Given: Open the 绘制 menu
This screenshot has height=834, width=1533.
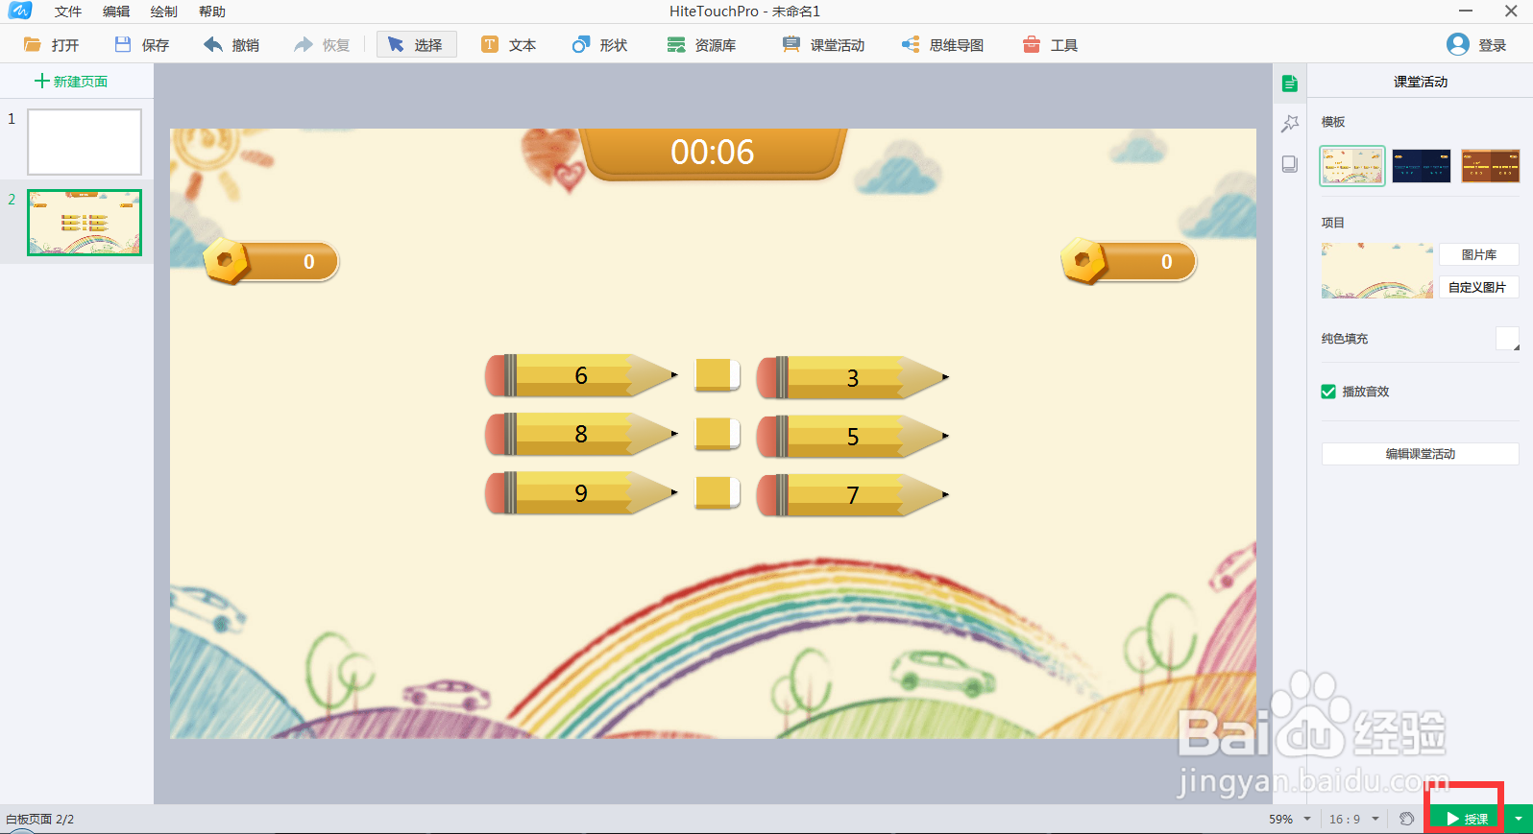Looking at the screenshot, I should click(164, 12).
